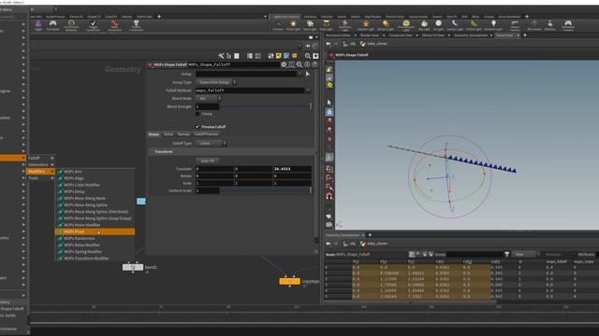The image size is (599, 336).
Task: Select MOPs Pivot in the Modifiers submenu
Action: [95, 231]
